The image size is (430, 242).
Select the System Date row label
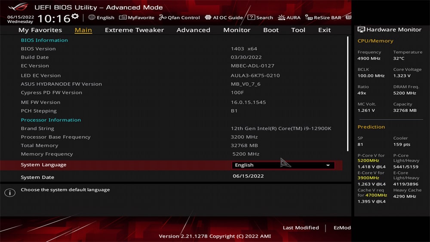(37, 178)
